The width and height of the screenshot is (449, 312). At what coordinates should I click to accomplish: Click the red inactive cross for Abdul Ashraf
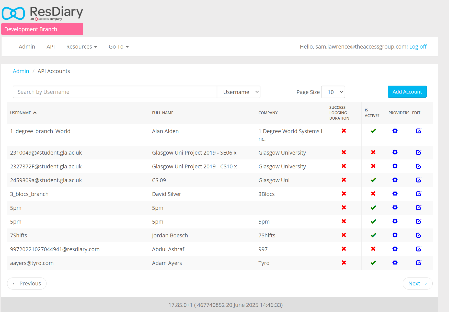point(373,249)
